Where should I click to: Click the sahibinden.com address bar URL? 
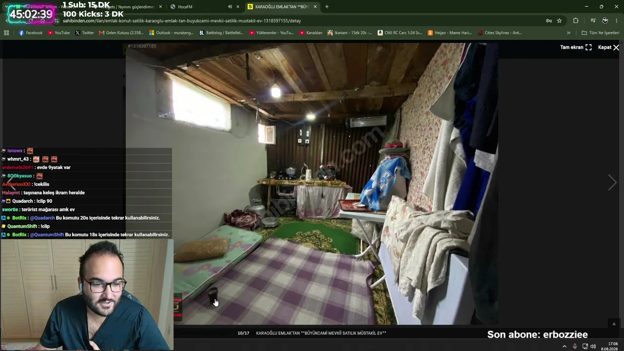click(182, 21)
